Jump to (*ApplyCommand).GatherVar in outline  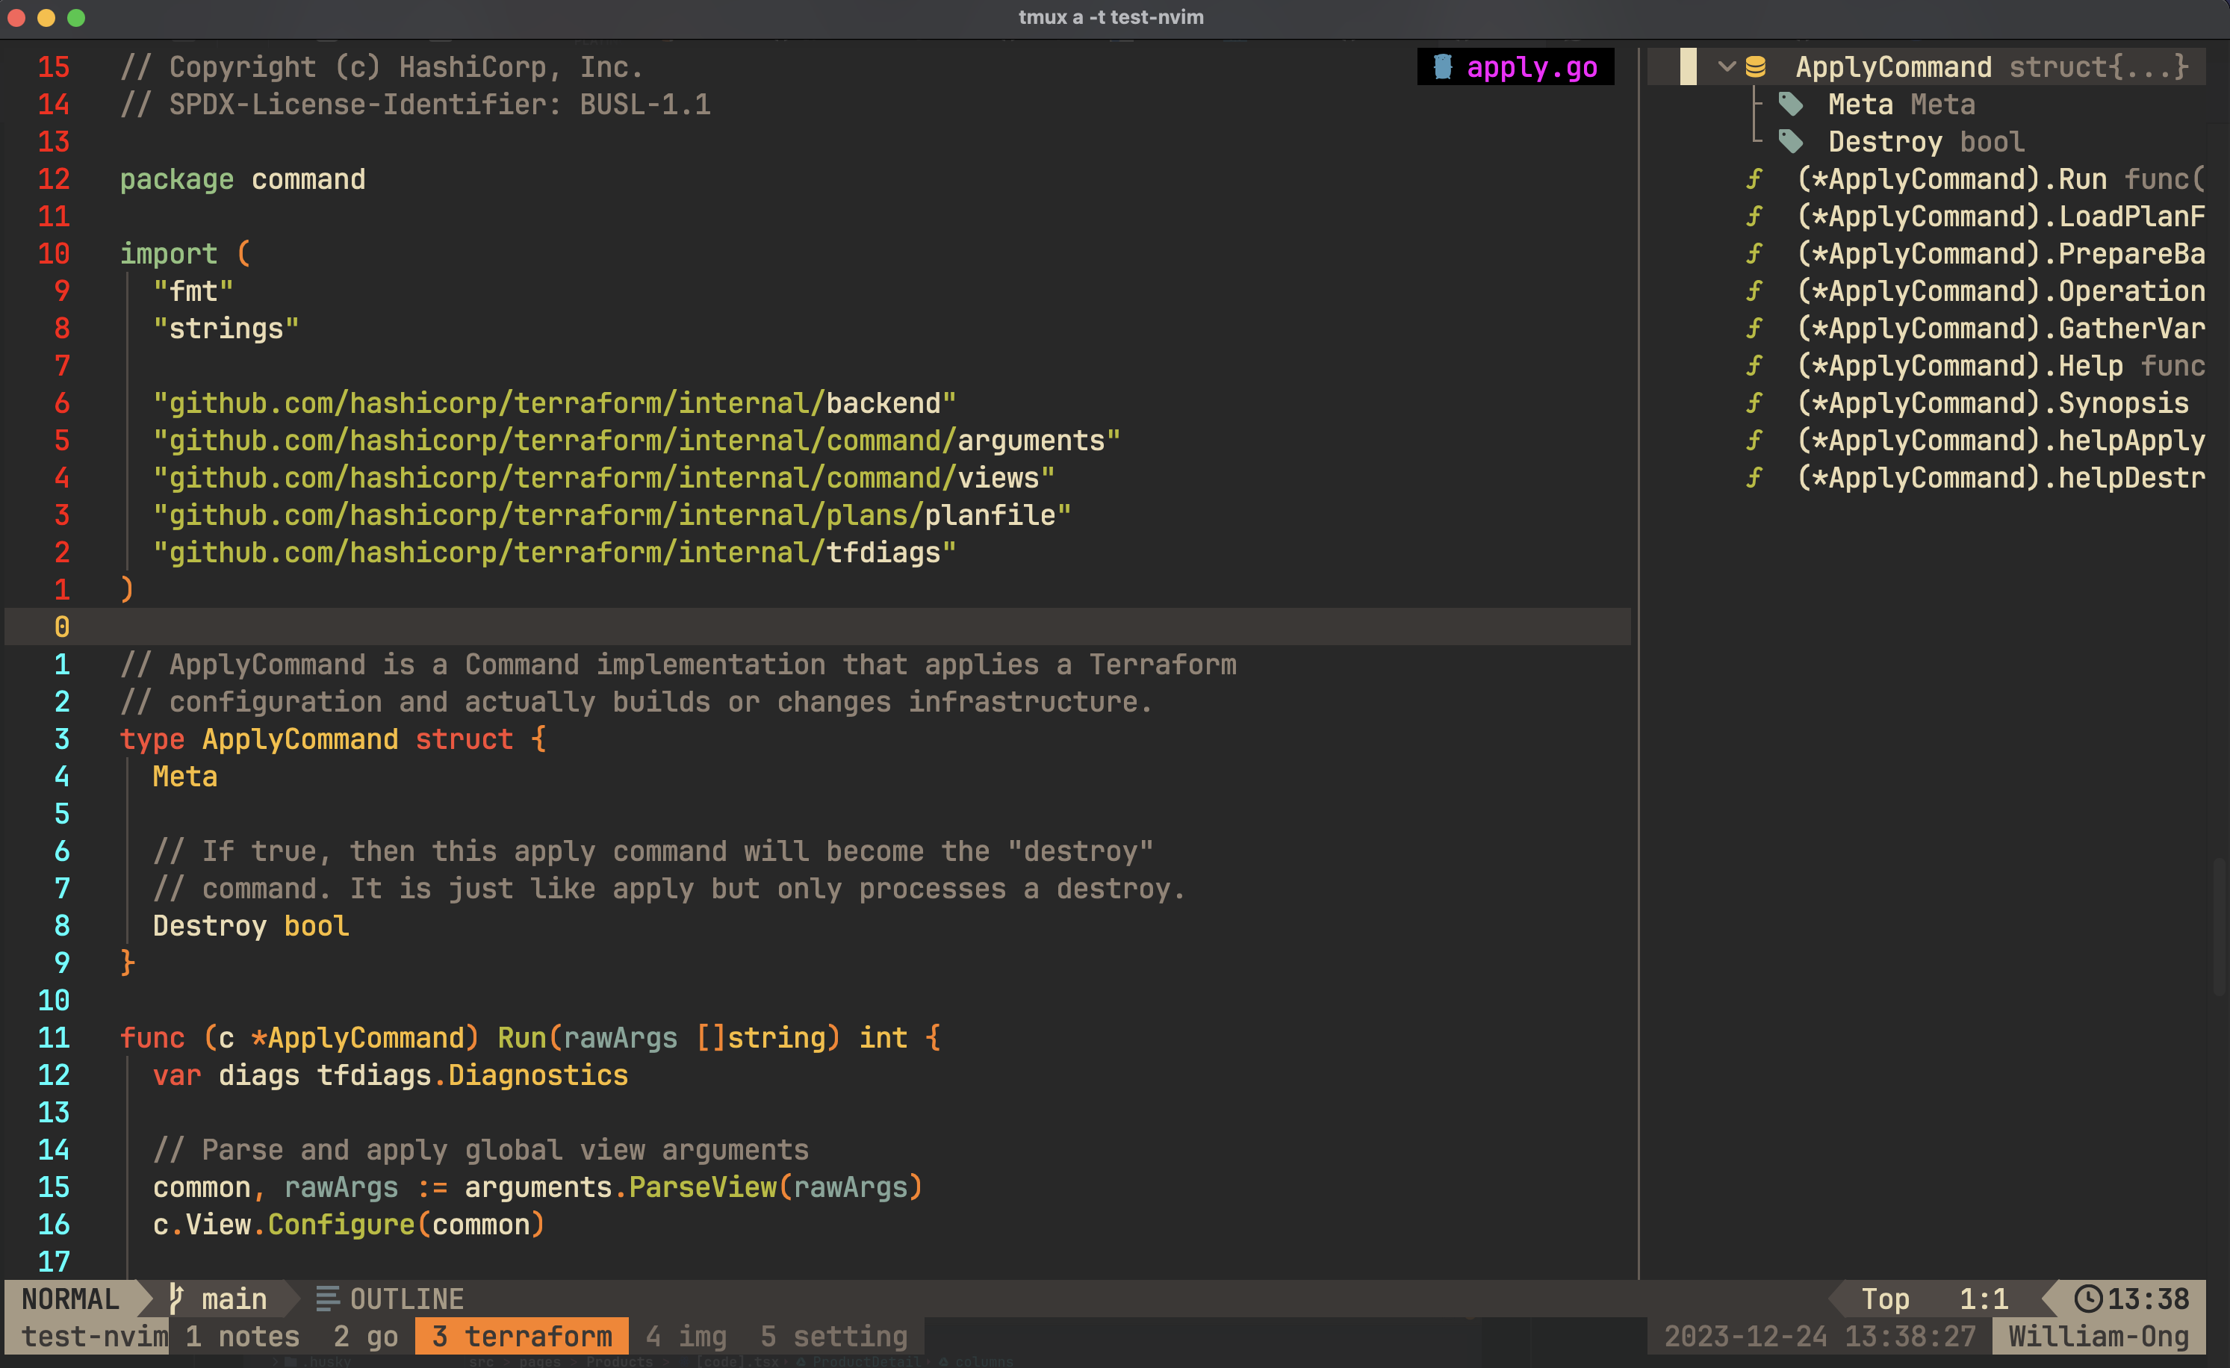click(2000, 329)
